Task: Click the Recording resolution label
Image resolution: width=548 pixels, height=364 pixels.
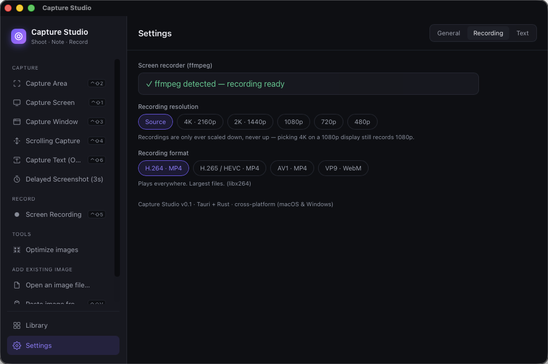Action: tap(168, 107)
